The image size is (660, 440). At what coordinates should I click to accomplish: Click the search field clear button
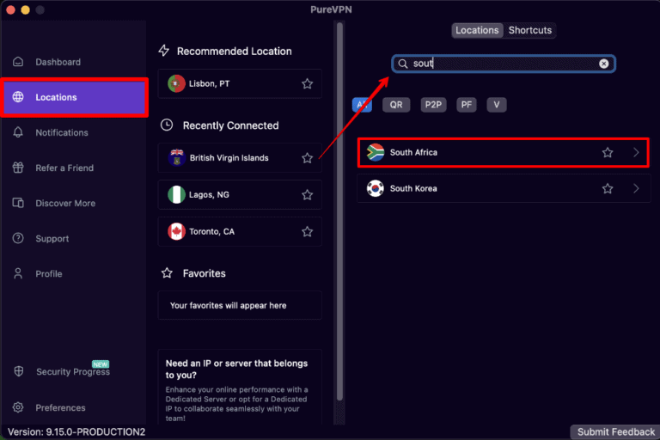(x=604, y=64)
